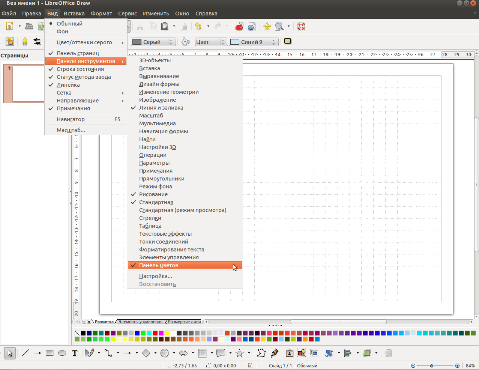Select the Connector tool
This screenshot has width=479, height=370.
(108, 353)
